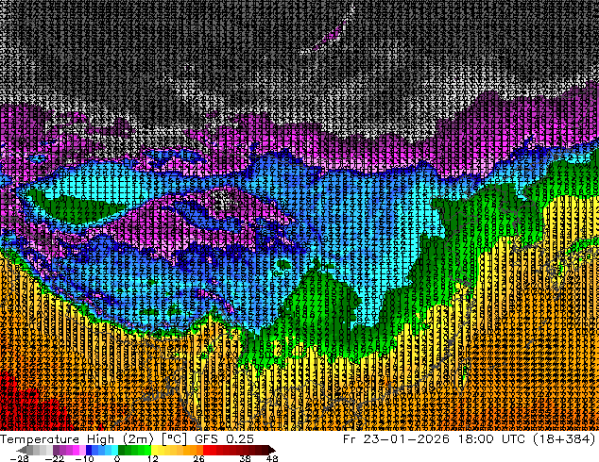Click the dark right arrow of the color scale
The image size is (599, 462).
[x=271, y=450]
